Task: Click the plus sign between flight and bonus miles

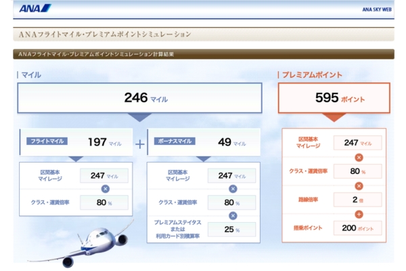Action: click(139, 144)
